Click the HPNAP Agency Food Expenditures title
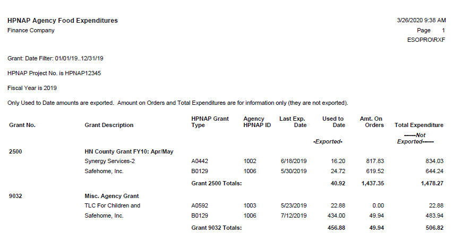 [x=63, y=21]
